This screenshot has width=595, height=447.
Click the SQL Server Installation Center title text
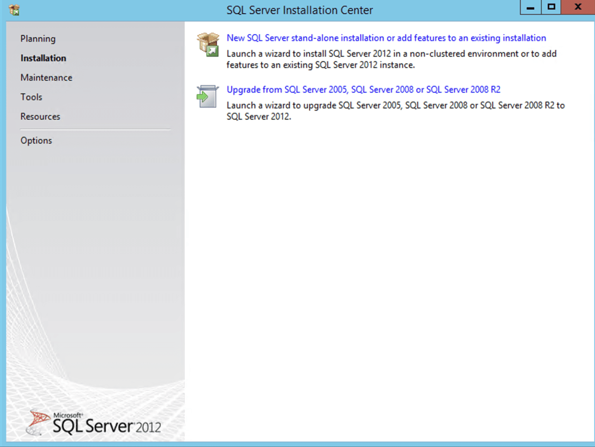coord(299,10)
